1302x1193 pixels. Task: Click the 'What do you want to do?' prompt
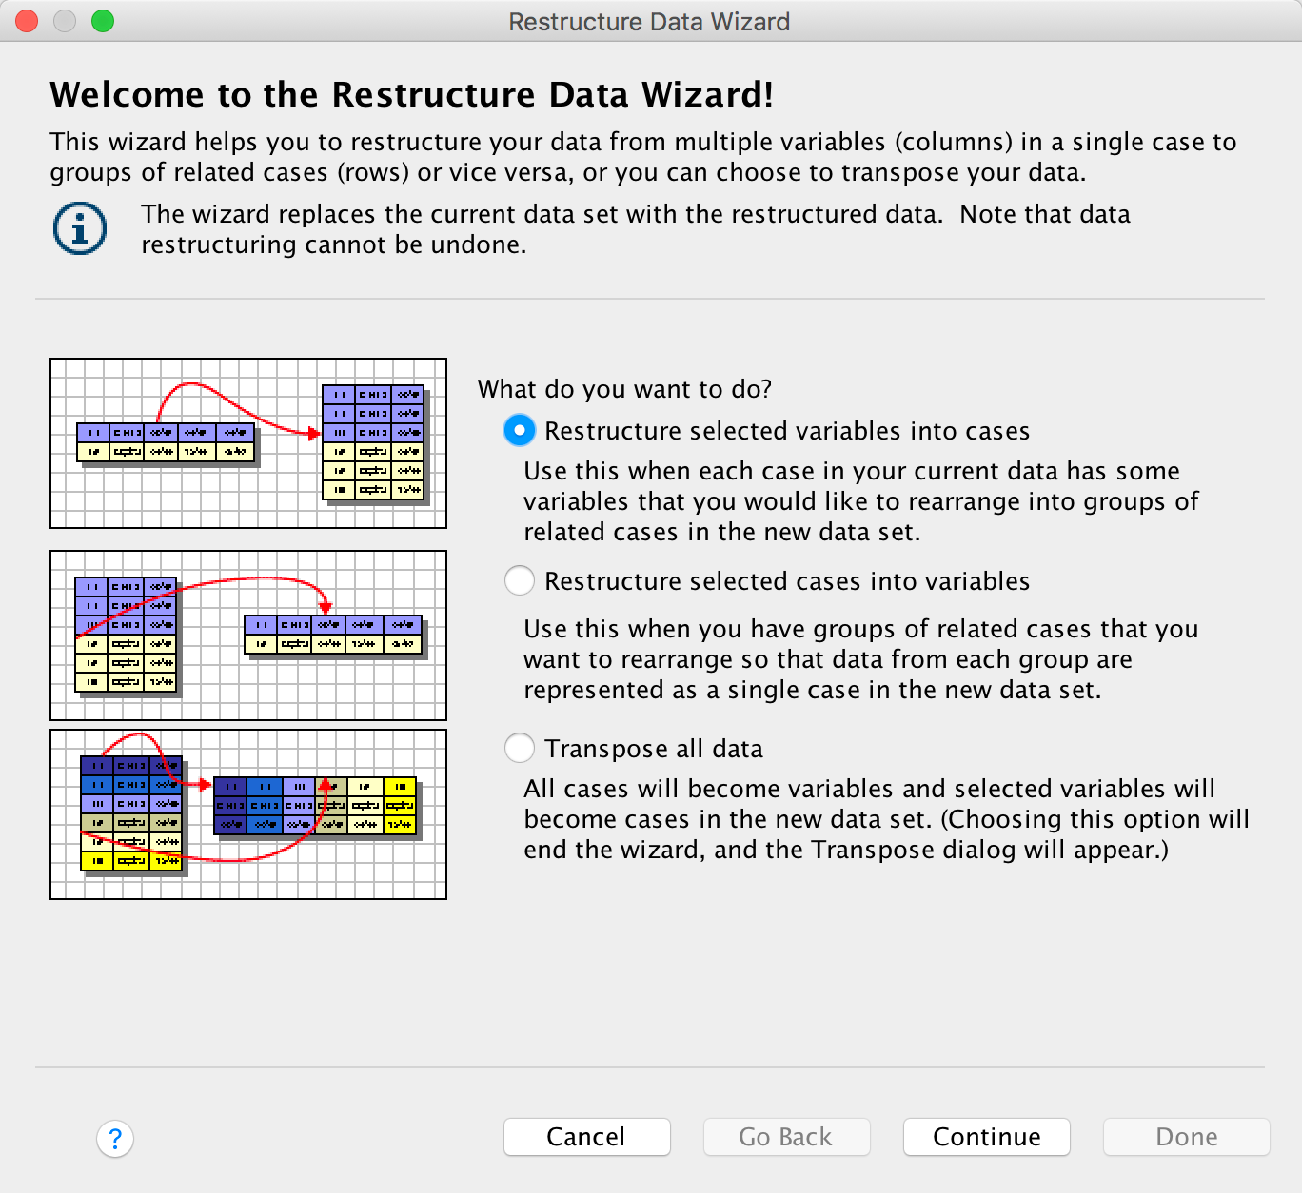(624, 389)
